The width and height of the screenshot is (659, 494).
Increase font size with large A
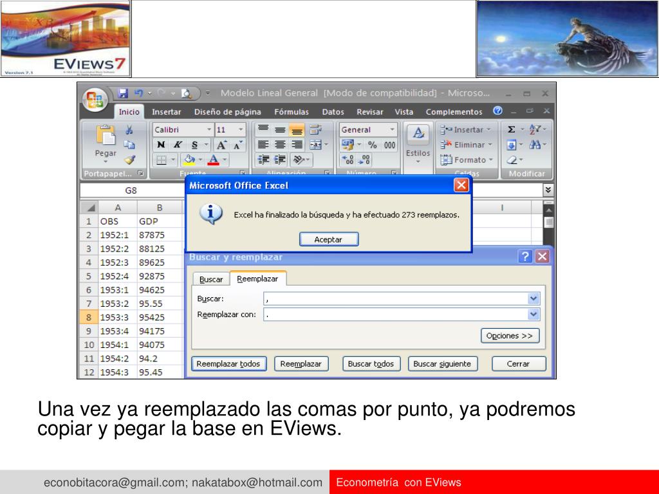[x=221, y=145]
